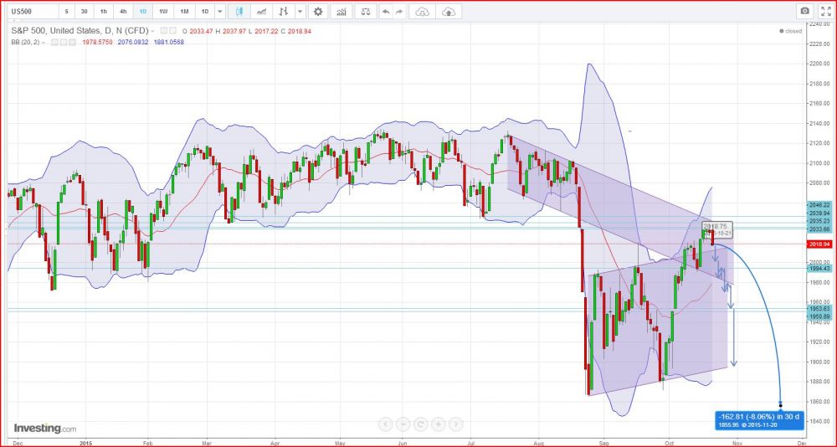The width and height of the screenshot is (837, 447).
Task: Click the 2046.22 price level label
Action: coord(820,204)
